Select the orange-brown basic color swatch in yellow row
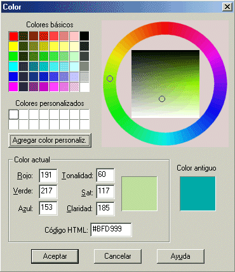 (34, 46)
